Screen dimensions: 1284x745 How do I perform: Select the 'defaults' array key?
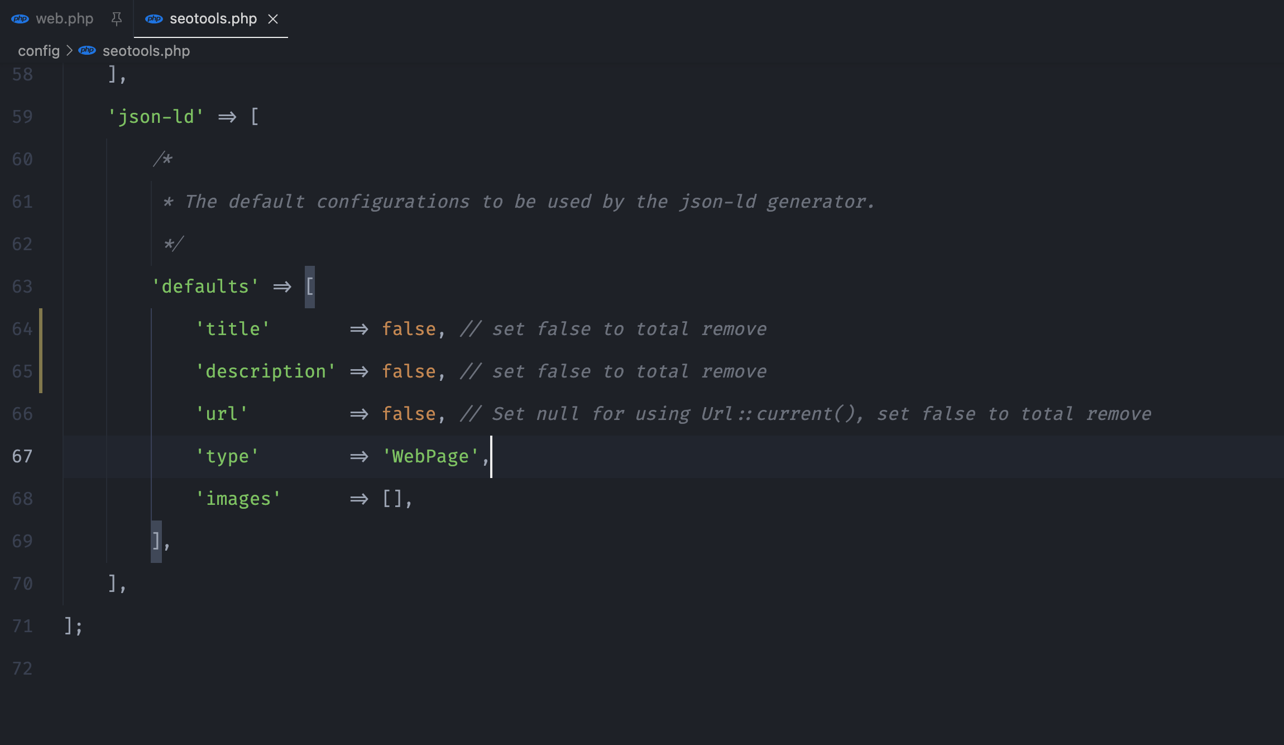205,286
